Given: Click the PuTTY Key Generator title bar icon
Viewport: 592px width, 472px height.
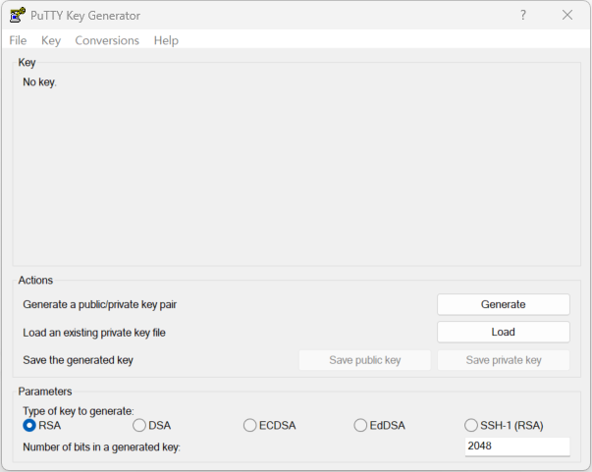Looking at the screenshot, I should pyautogui.click(x=18, y=15).
